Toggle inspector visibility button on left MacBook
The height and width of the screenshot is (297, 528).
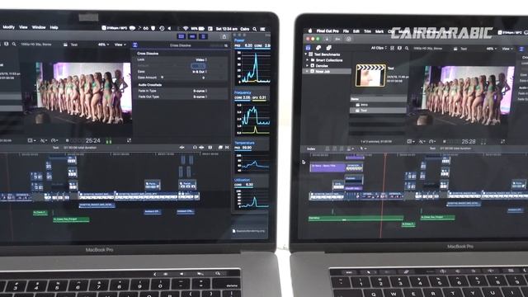(x=203, y=36)
